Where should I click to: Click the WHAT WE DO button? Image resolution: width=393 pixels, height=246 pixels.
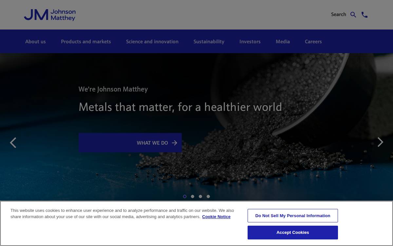(130, 143)
